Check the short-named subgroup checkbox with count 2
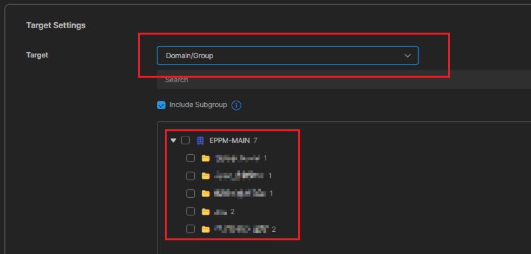Image resolution: width=531 pixels, height=254 pixels. tap(191, 212)
